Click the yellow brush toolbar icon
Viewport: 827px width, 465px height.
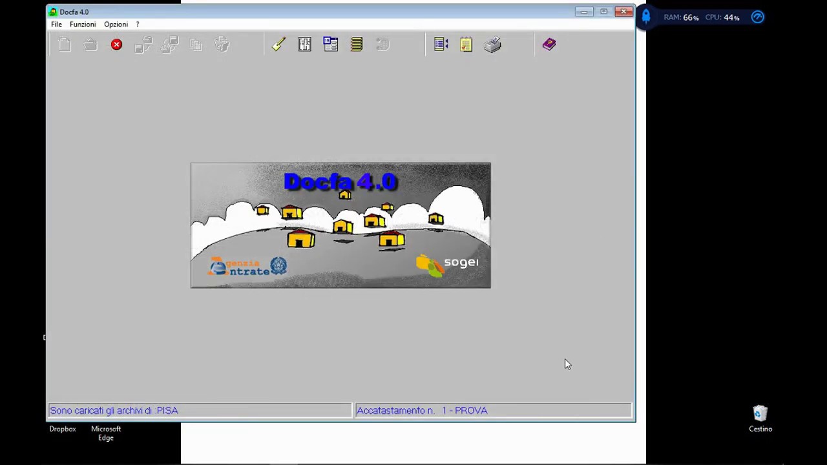coord(278,45)
